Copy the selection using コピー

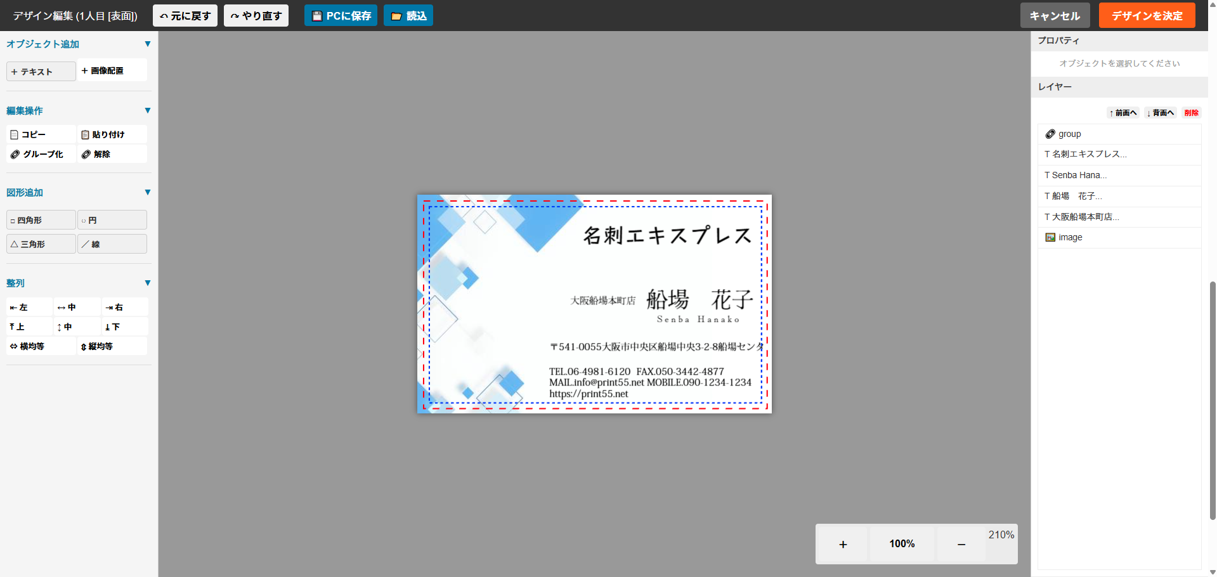(x=41, y=134)
